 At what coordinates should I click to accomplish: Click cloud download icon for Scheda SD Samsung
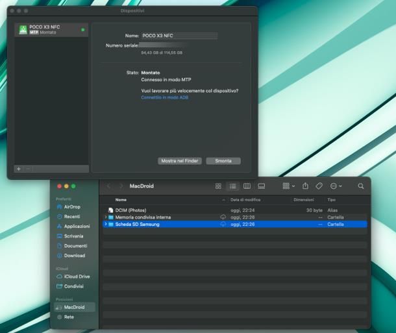[223, 224]
